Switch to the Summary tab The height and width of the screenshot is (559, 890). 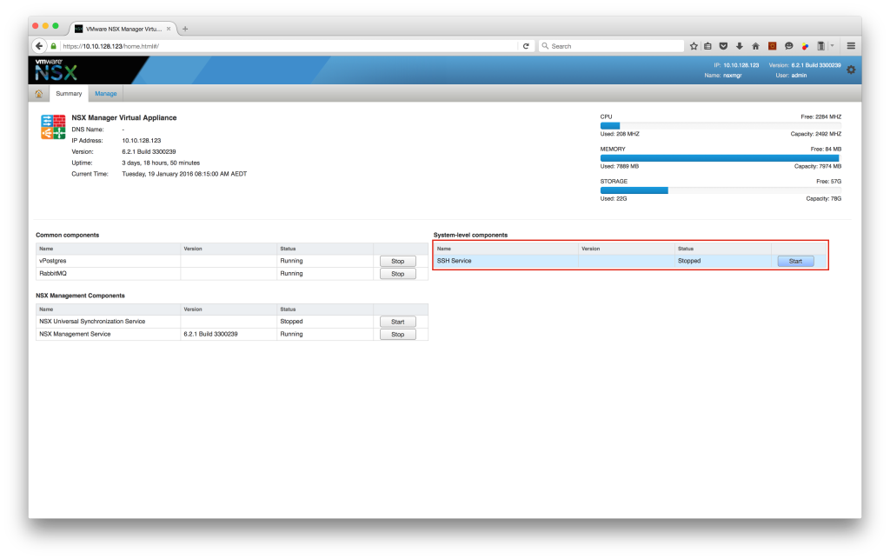click(x=69, y=94)
